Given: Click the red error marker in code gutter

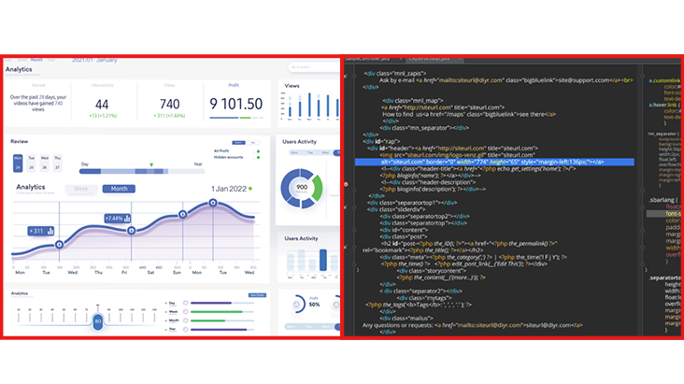Looking at the screenshot, I should click(347, 184).
